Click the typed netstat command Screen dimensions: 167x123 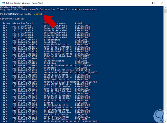pyautogui.click(x=38, y=14)
